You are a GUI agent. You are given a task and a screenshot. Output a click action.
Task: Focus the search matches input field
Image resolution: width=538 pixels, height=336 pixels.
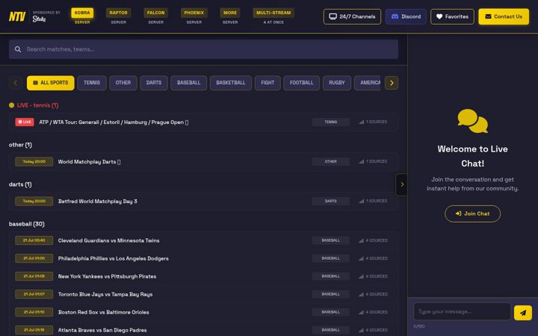click(203, 49)
